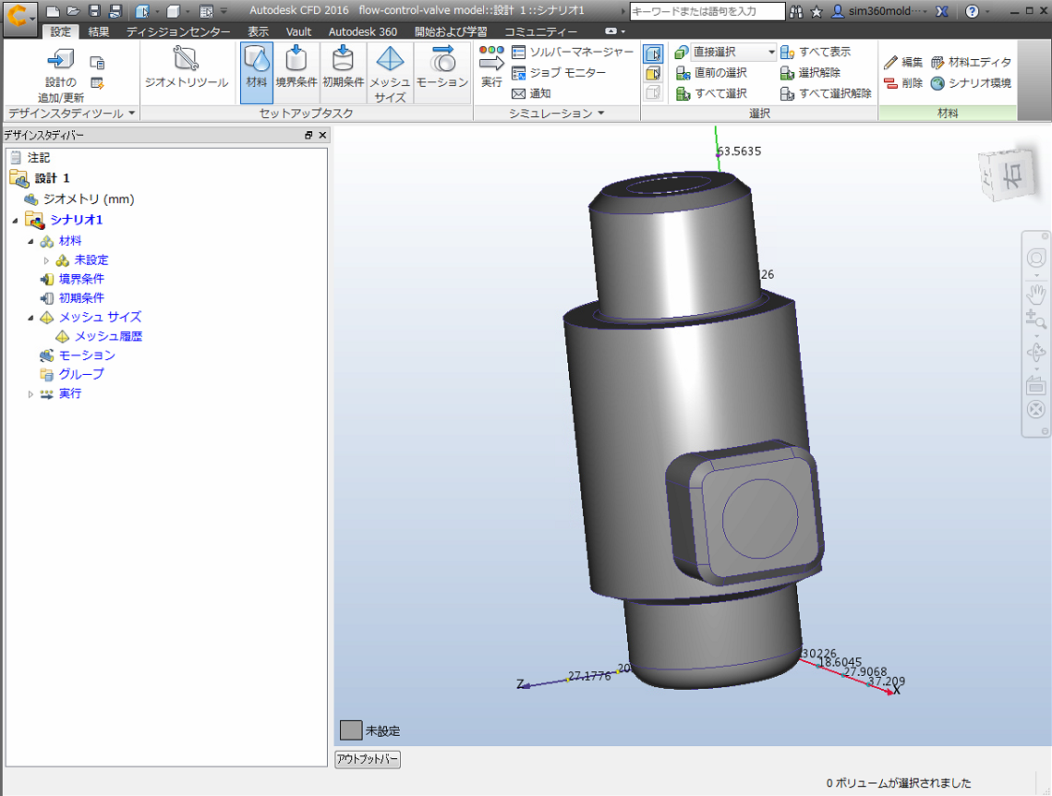
Task: Open シナリオ環境 scenario environment
Action: pyautogui.click(x=971, y=82)
